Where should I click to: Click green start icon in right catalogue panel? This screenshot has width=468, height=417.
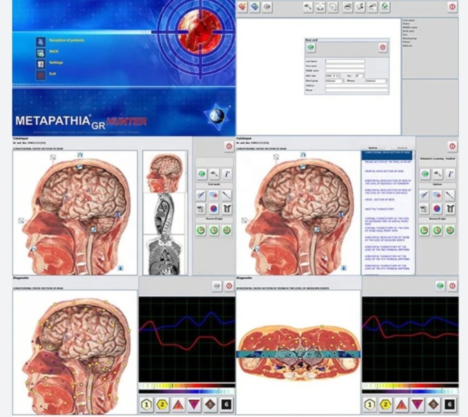coord(425,173)
